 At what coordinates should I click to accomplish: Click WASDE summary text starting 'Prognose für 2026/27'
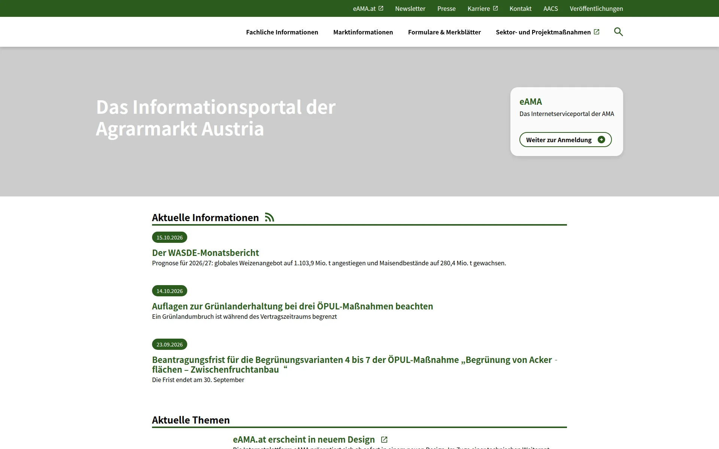[x=329, y=263]
